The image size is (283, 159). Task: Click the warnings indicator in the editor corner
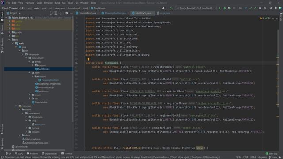pos(261,18)
